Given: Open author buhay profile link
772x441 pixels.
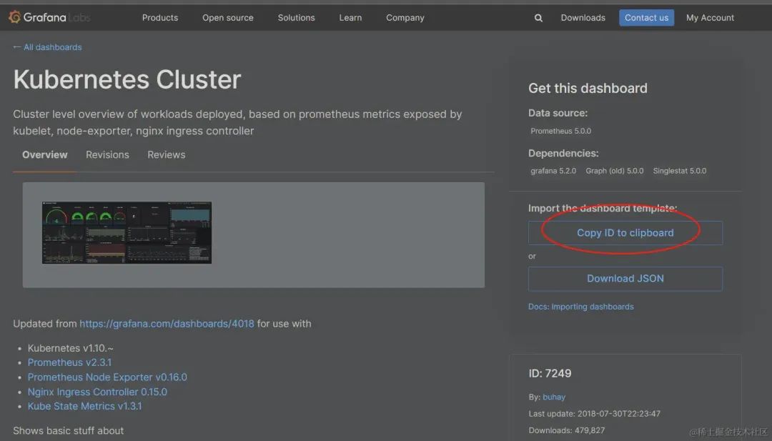Looking at the screenshot, I should (554, 397).
